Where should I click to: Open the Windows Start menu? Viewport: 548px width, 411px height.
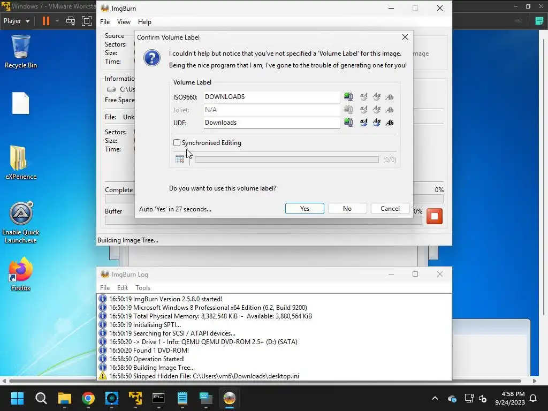(x=17, y=398)
